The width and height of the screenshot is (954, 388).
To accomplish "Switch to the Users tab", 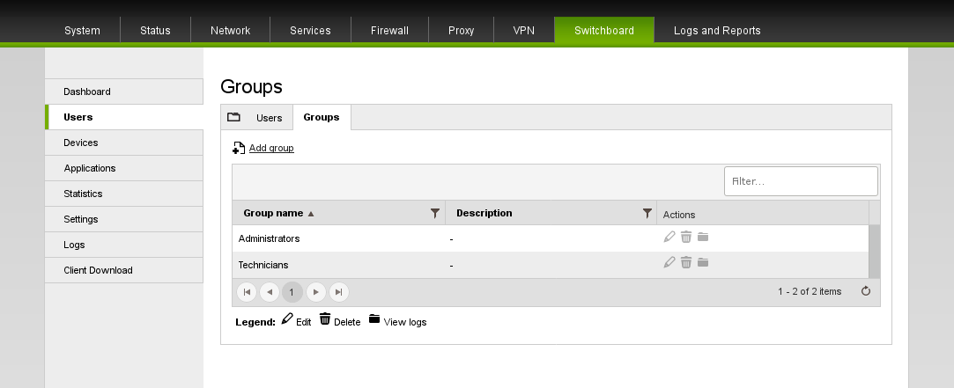I will tap(269, 118).
